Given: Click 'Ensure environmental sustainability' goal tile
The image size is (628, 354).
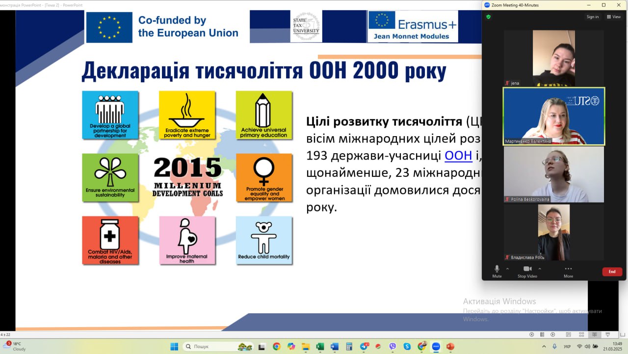Looking at the screenshot, I should [110, 177].
